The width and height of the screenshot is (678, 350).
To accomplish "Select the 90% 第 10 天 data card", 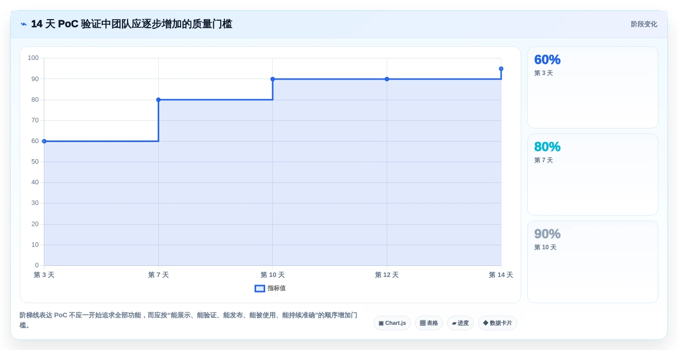I will [x=593, y=262].
